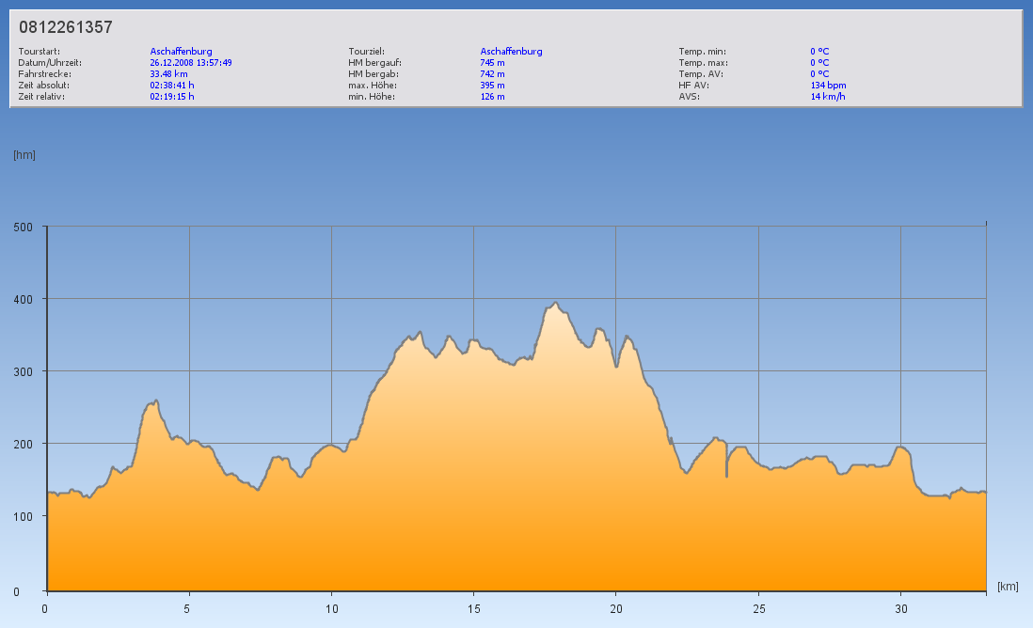
Task: Select the Tourstart value Aschaffenburg
Action: click(x=181, y=51)
